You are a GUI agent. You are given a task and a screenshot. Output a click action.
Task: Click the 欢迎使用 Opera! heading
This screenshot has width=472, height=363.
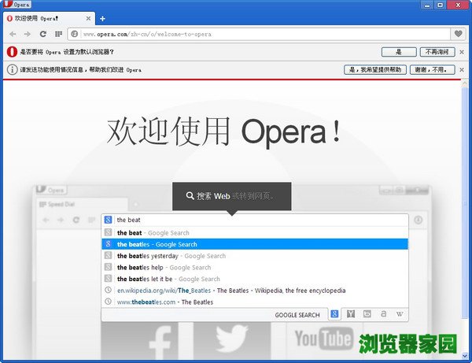[224, 131]
